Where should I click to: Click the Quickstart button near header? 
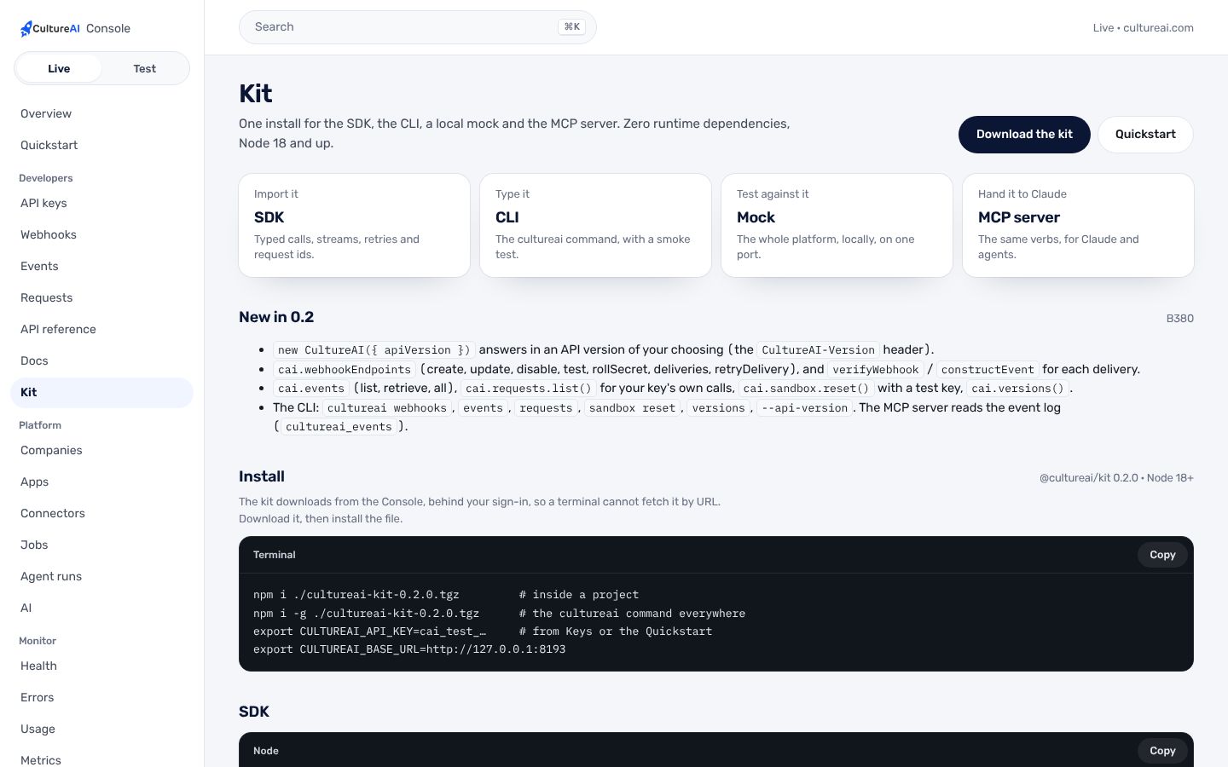pyautogui.click(x=1145, y=135)
